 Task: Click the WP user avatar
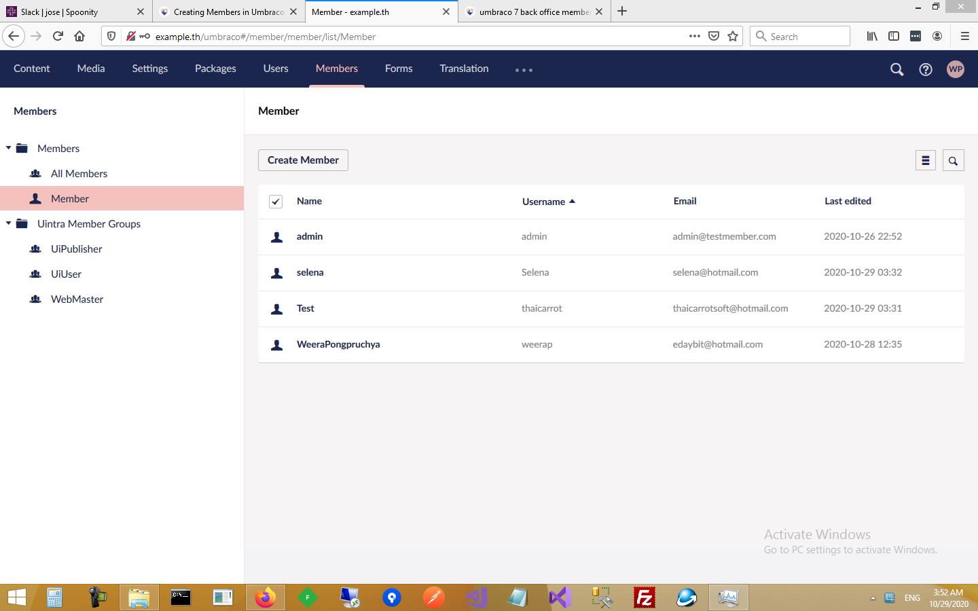(956, 69)
